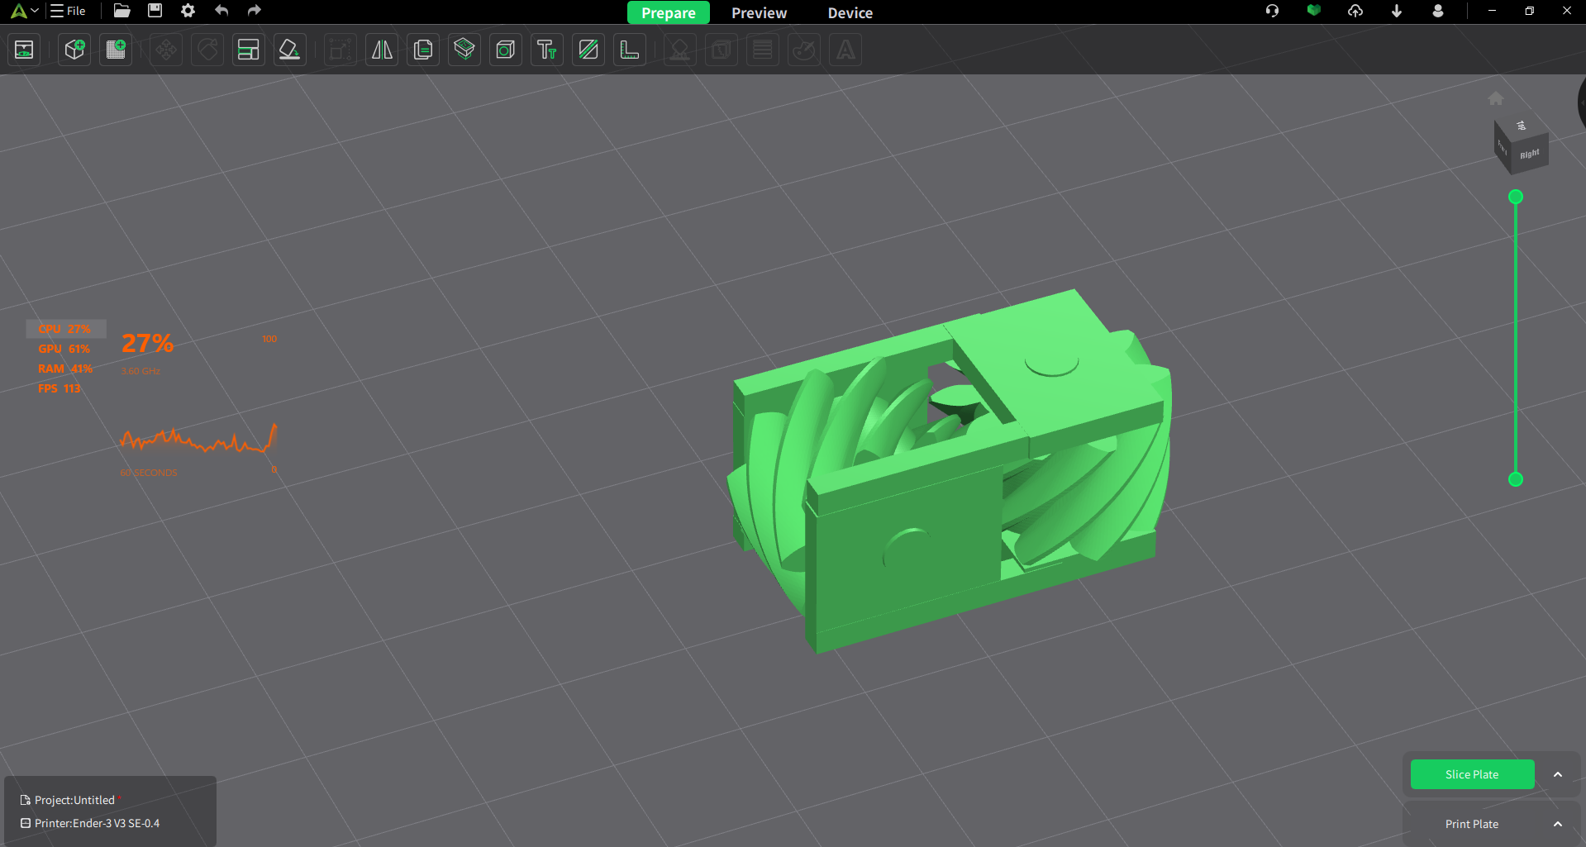Switch to the Preview tab

click(x=759, y=12)
